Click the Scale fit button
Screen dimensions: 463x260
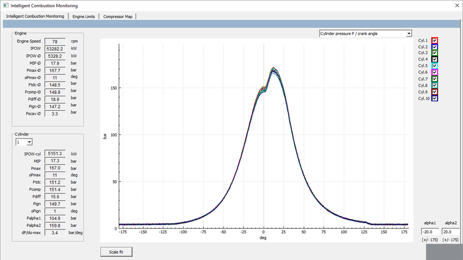coord(116,252)
